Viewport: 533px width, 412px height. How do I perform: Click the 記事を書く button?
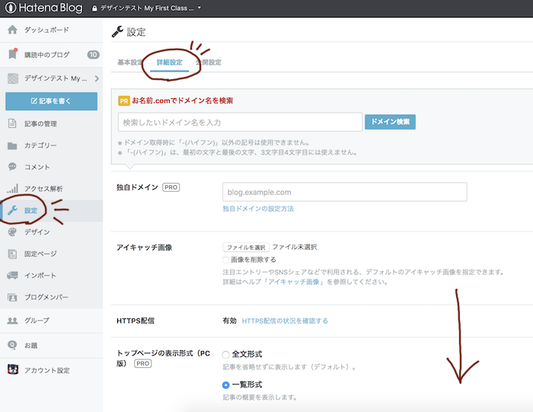tap(51, 101)
